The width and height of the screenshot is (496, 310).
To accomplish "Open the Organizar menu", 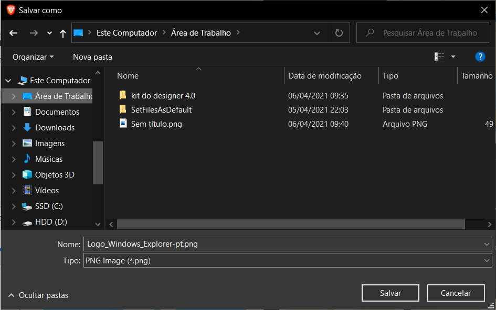I will [33, 57].
